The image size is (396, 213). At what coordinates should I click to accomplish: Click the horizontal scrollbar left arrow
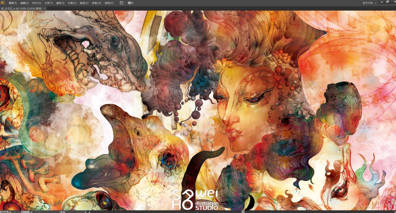[89, 212]
